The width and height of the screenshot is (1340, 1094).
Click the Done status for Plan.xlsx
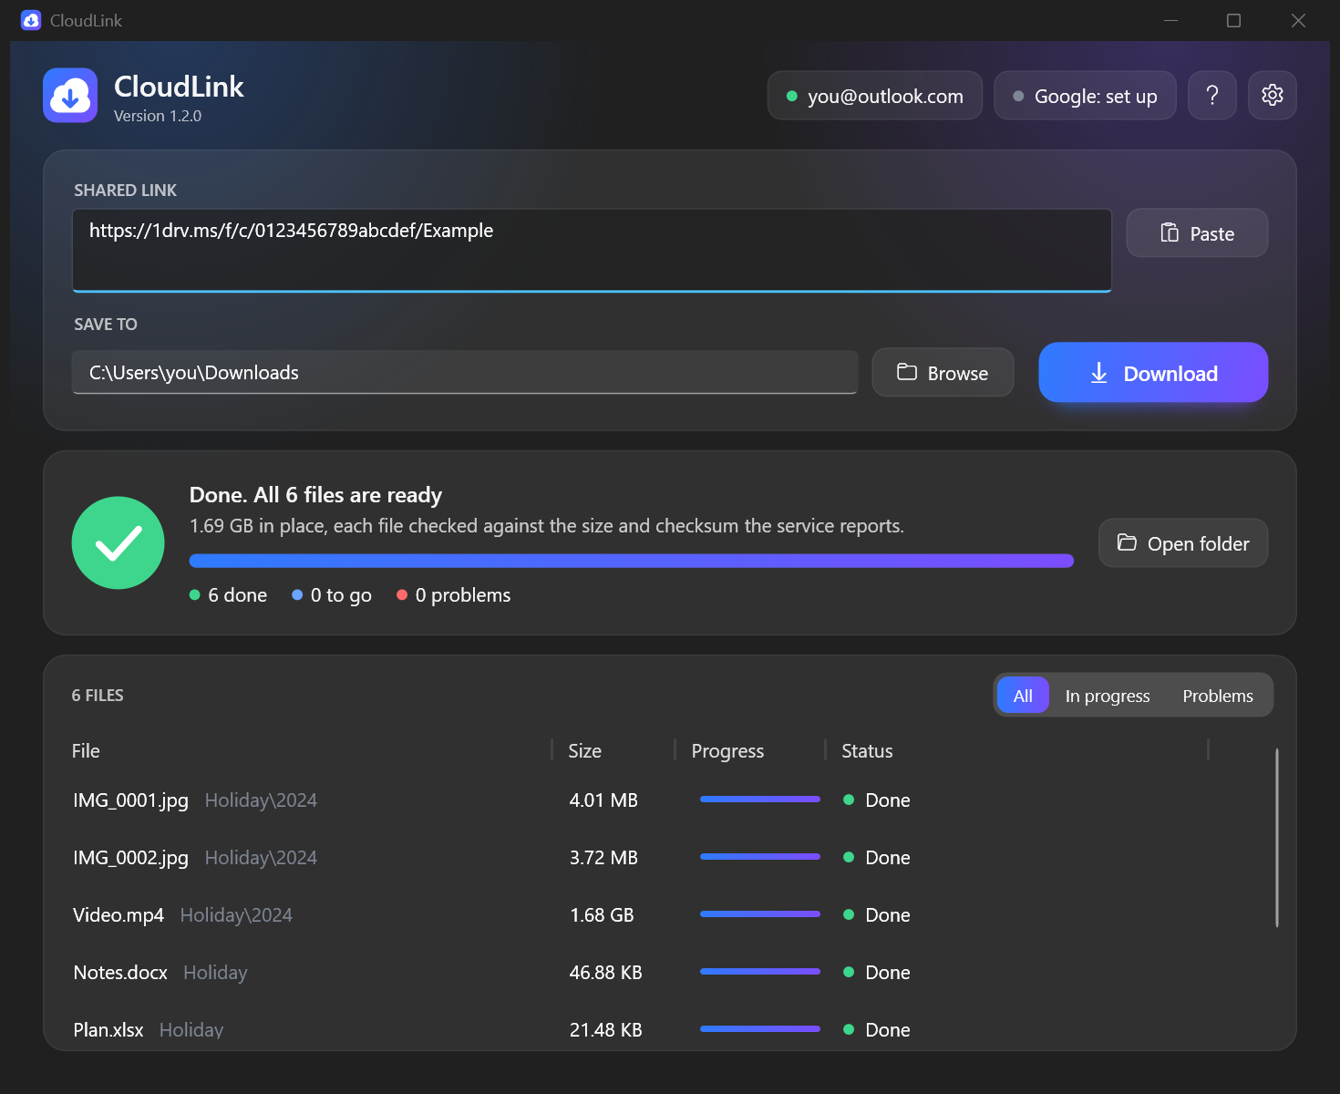[877, 1030]
